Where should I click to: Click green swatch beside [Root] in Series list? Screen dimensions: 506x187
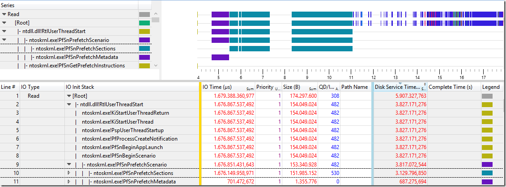[144, 23]
